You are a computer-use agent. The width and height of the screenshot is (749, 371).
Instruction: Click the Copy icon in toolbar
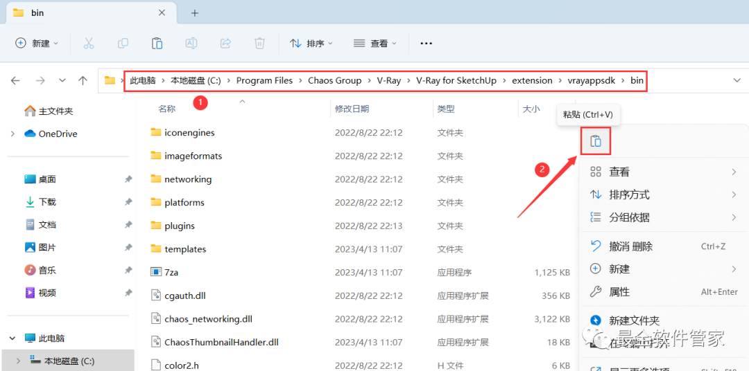123,44
